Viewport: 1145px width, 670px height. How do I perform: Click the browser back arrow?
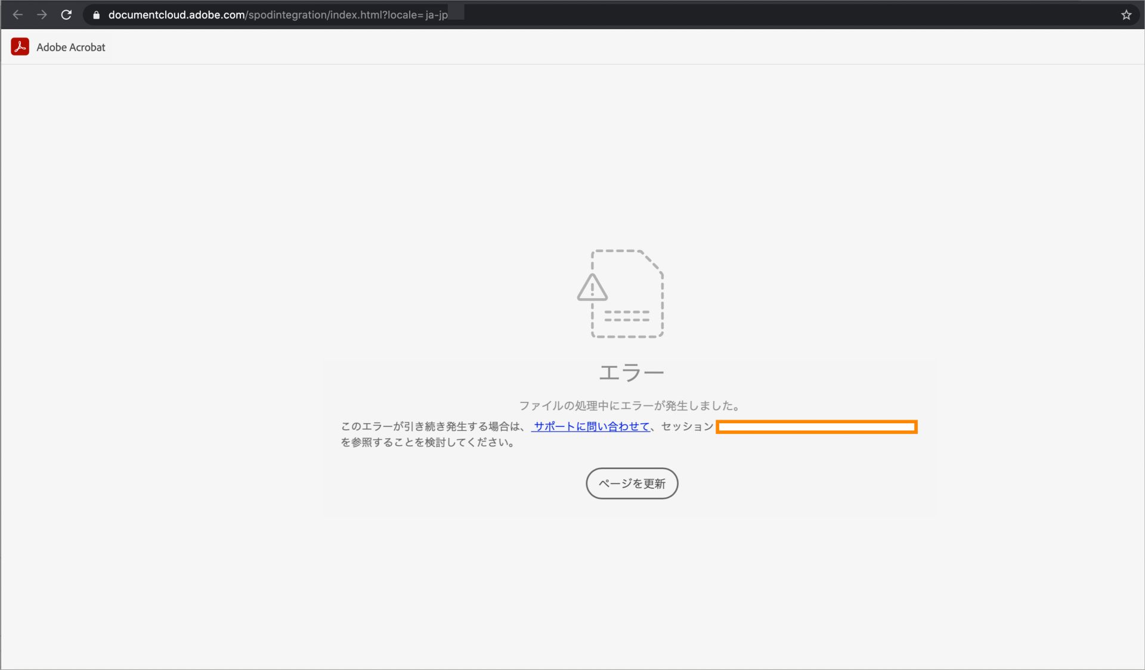point(18,15)
